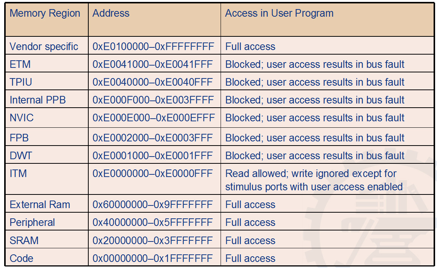437x268 pixels.
Task: Click the Peripheral region cell
Action: pyautogui.click(x=32, y=223)
